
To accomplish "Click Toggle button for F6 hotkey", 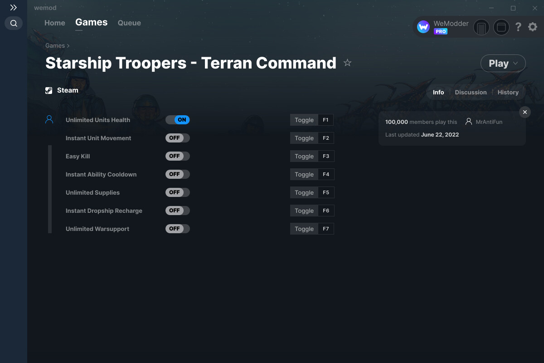I will coord(304,211).
